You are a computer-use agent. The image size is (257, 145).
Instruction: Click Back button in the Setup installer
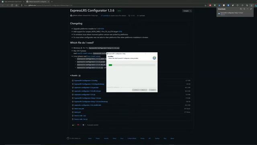point(136,90)
